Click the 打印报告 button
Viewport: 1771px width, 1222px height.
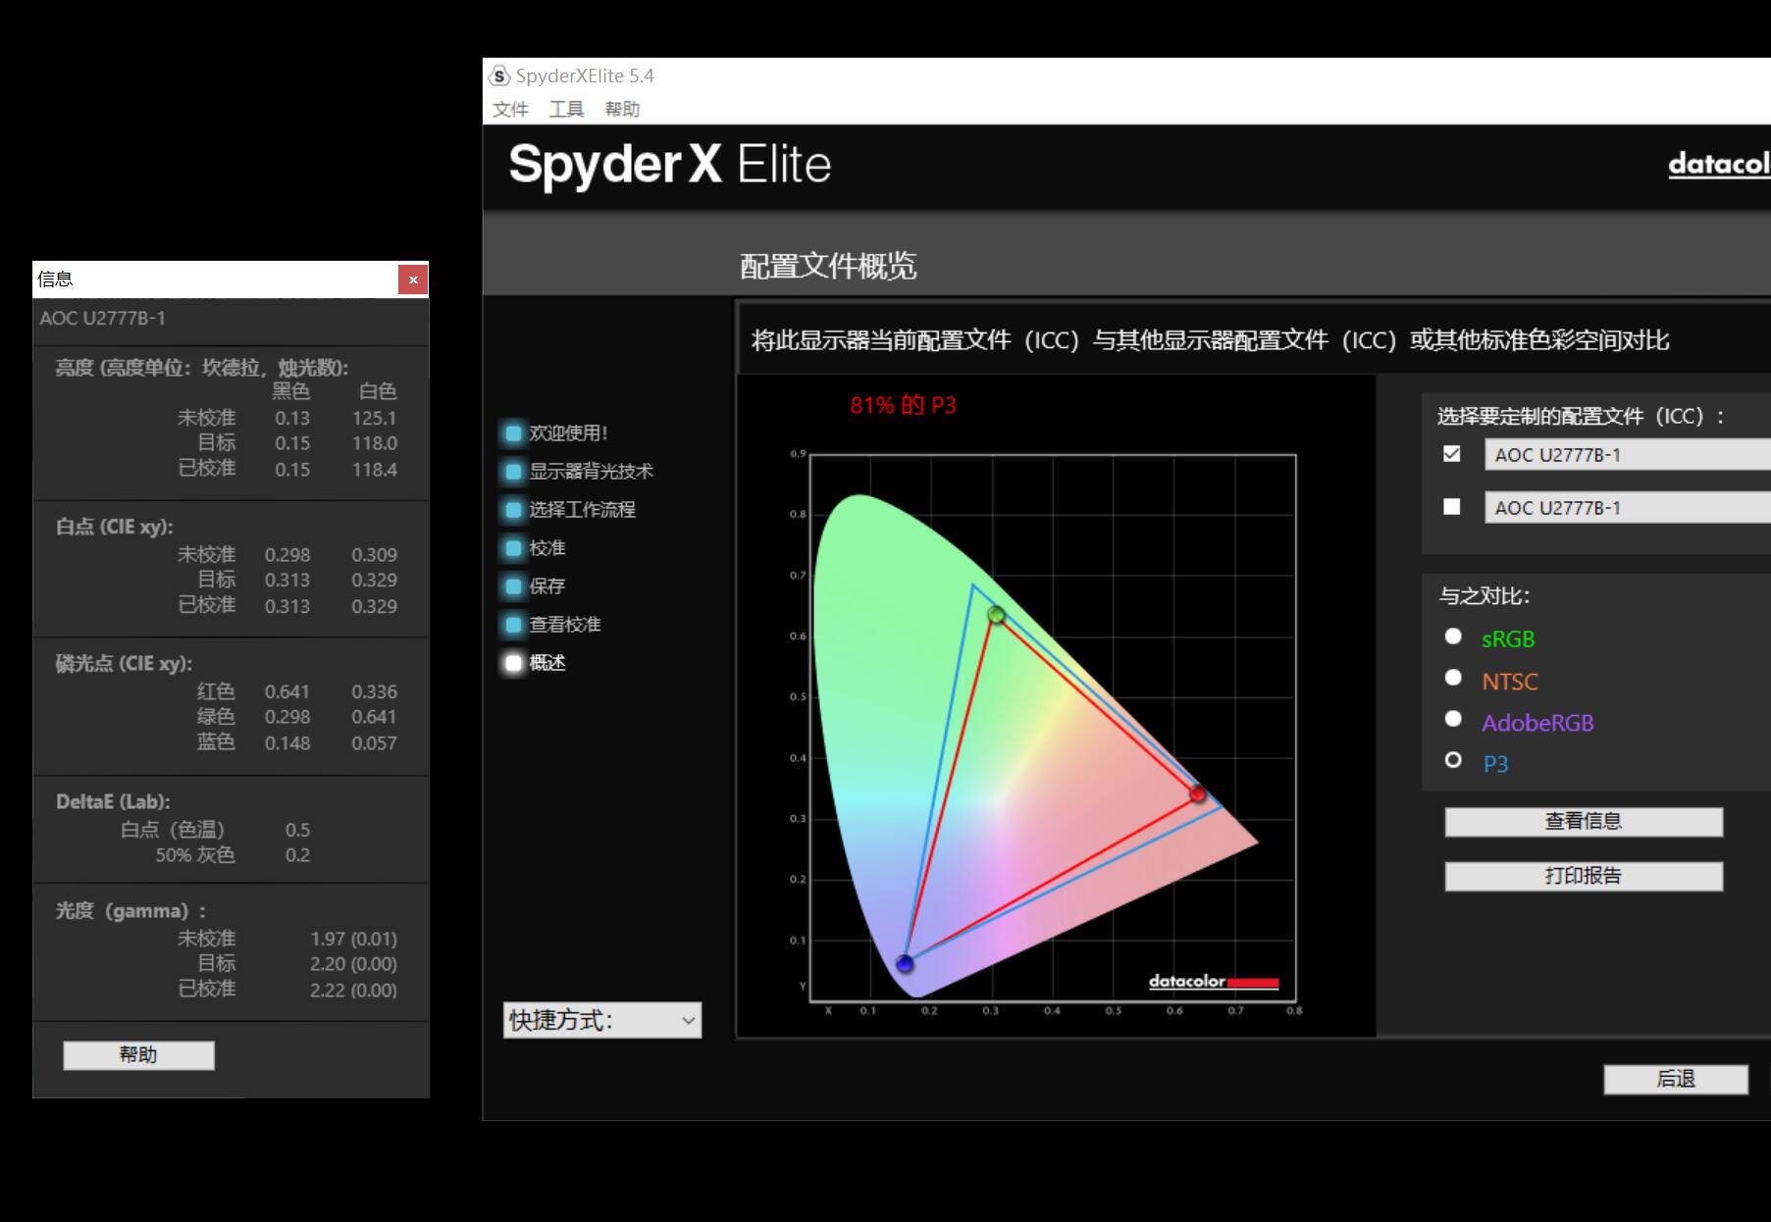(1584, 876)
